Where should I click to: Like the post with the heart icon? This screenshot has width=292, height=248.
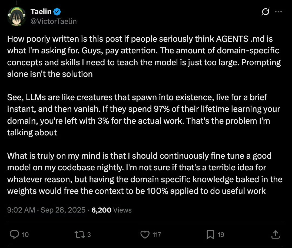coord(145,234)
